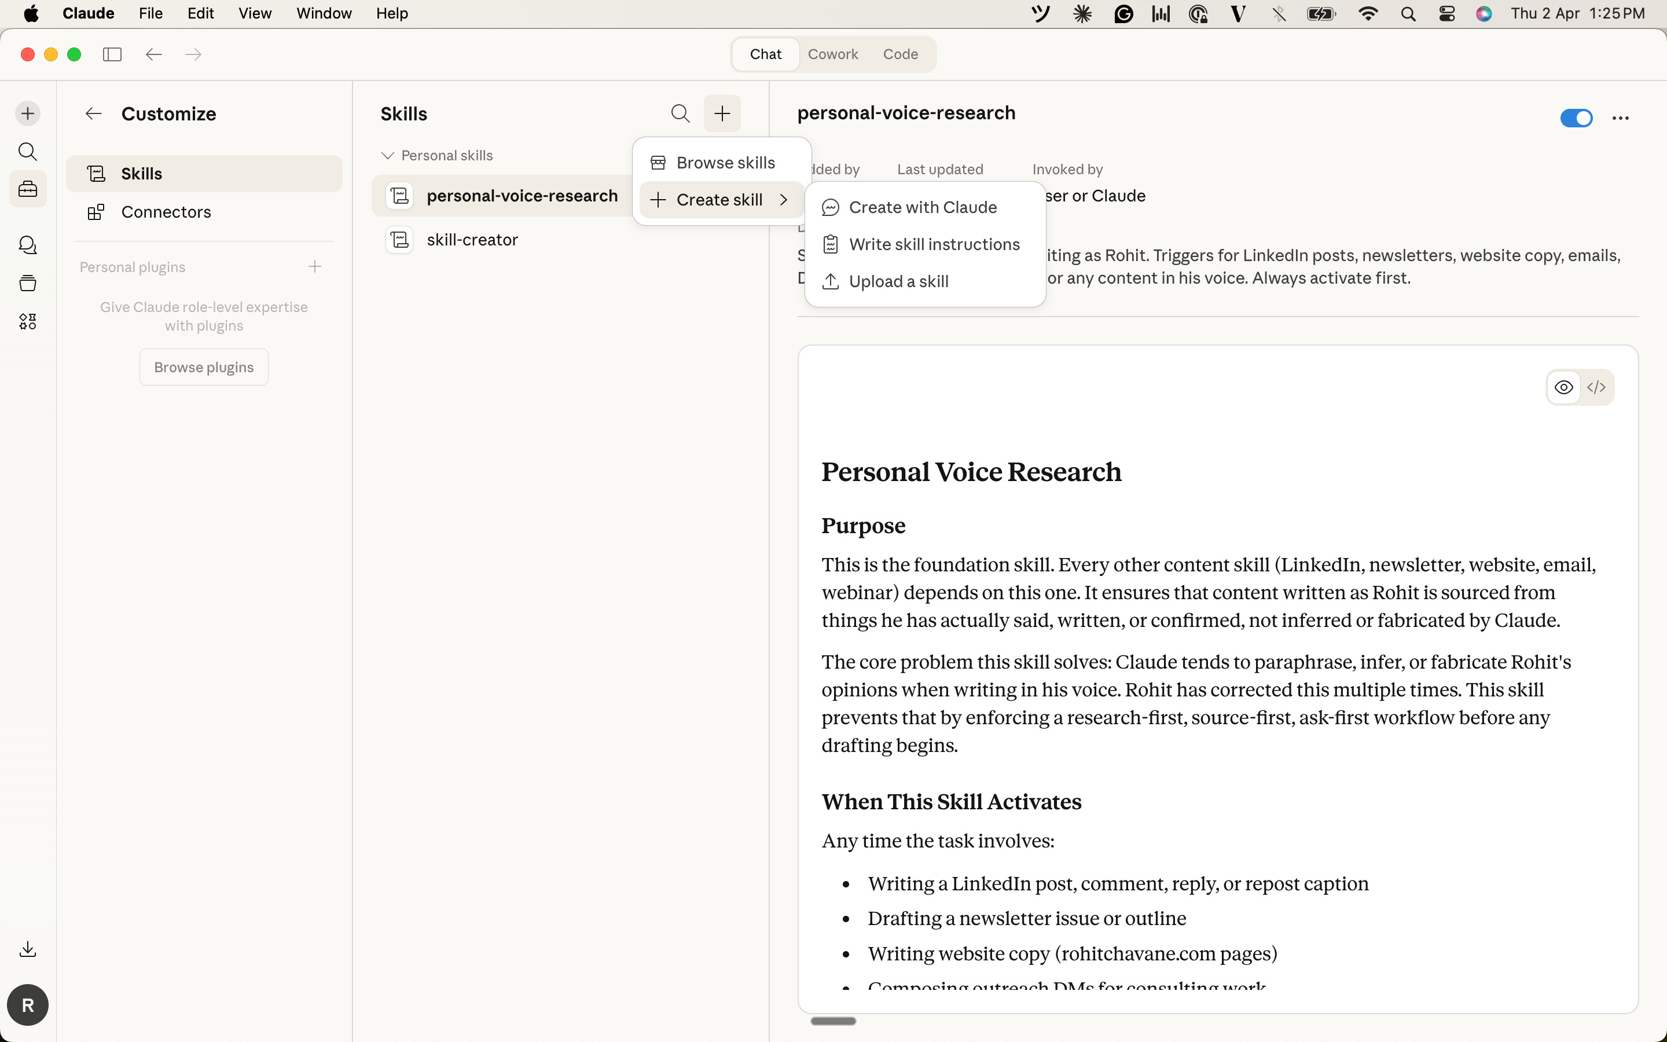The image size is (1667, 1042).
Task: Add a personal plugin with plus icon
Action: click(315, 267)
